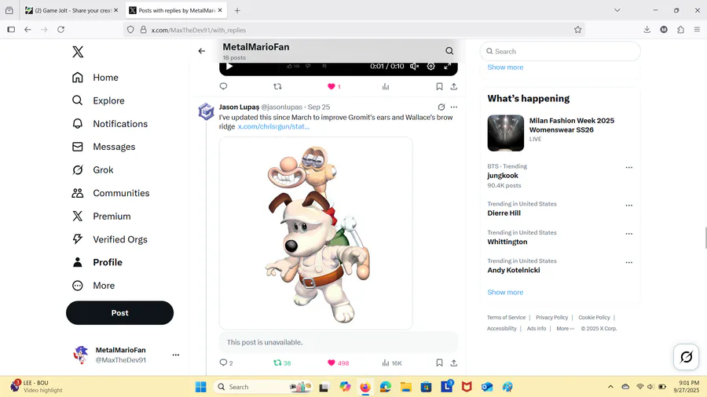The image size is (707, 397).
Task: Go back using profile header arrow
Action: [x=202, y=51]
